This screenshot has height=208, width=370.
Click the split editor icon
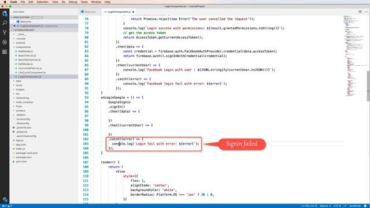click(360, 12)
